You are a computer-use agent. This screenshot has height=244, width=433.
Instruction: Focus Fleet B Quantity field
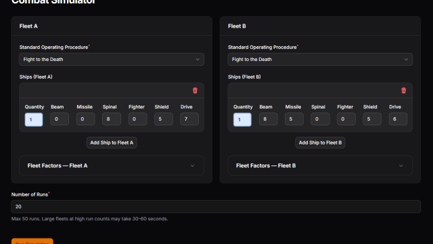(242, 119)
